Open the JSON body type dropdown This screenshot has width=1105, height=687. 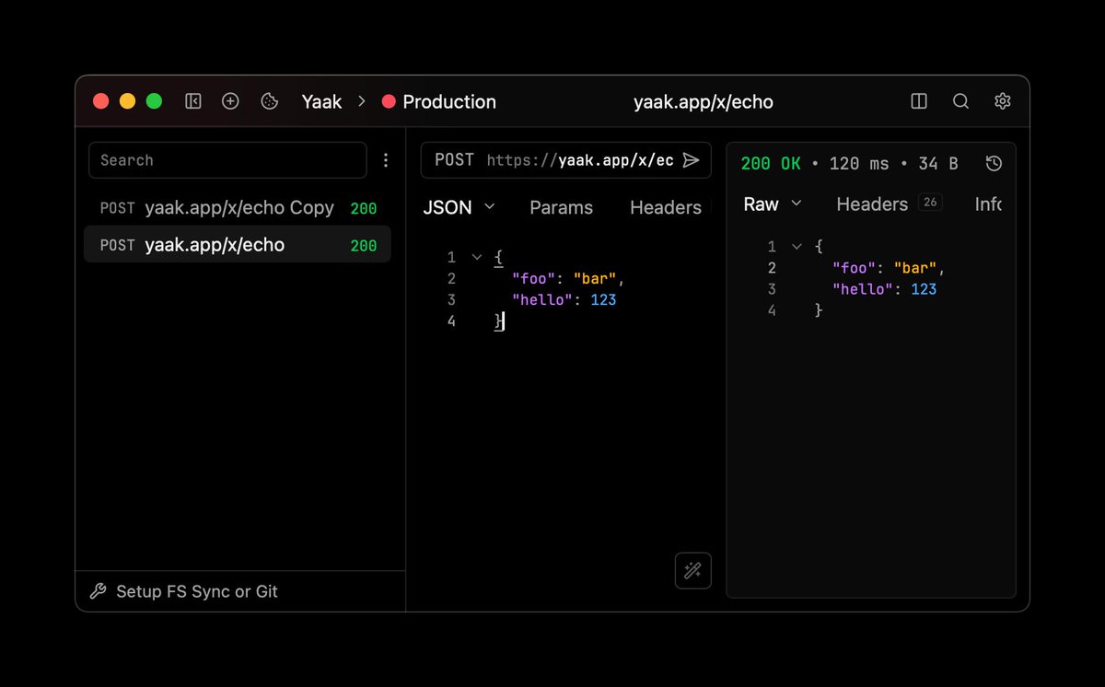pos(459,207)
